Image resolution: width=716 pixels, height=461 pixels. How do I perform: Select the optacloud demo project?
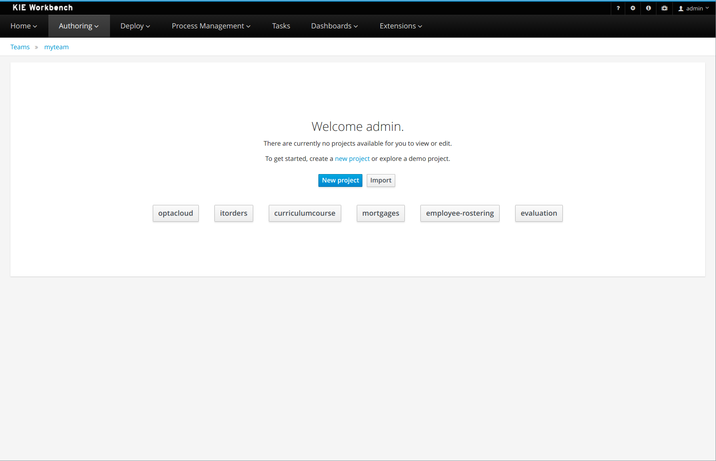click(x=176, y=213)
